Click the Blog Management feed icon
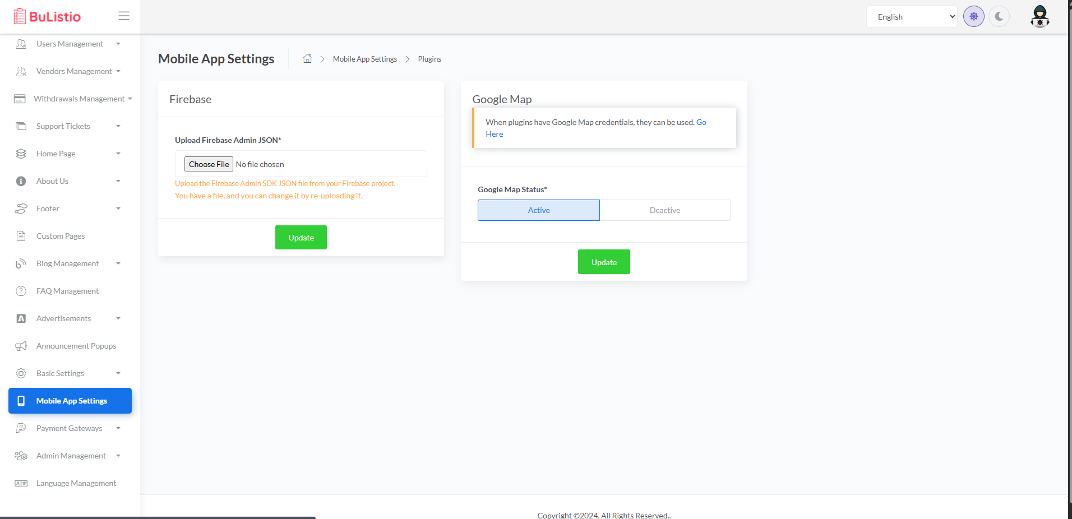The height and width of the screenshot is (519, 1072). pos(21,263)
